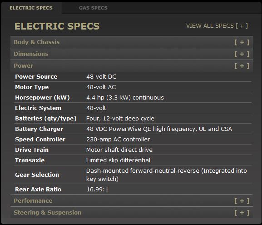The image size is (262, 225).
Task: Click the Horsepower (kW) row
Action: 133,98
